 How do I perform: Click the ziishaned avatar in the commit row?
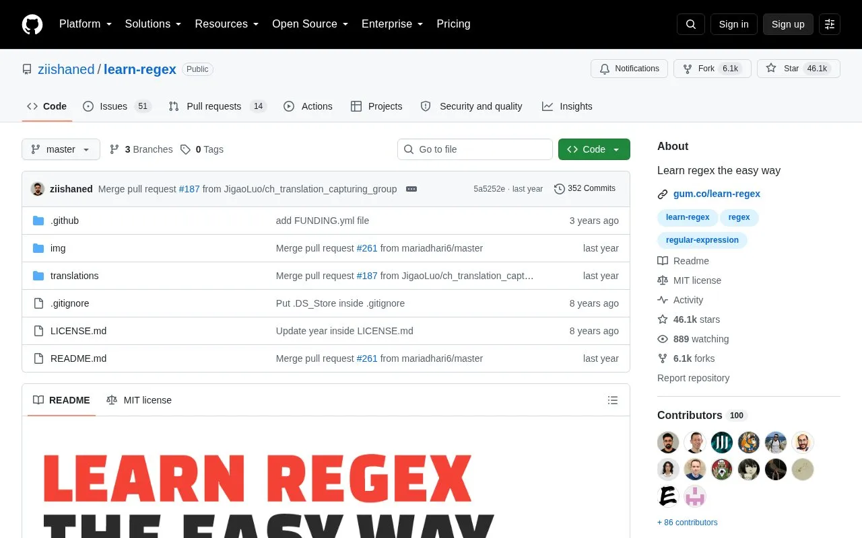coord(38,189)
